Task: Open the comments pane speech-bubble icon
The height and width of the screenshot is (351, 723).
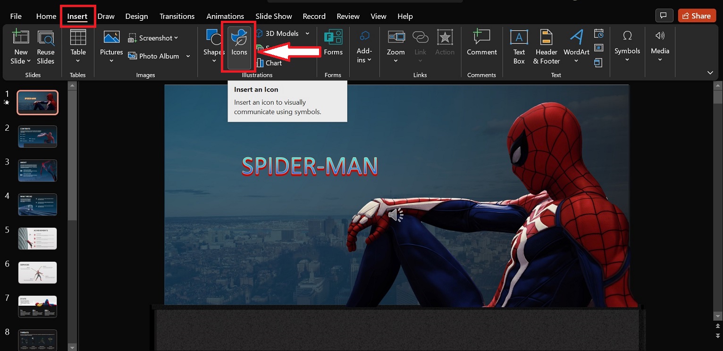Action: coord(664,16)
